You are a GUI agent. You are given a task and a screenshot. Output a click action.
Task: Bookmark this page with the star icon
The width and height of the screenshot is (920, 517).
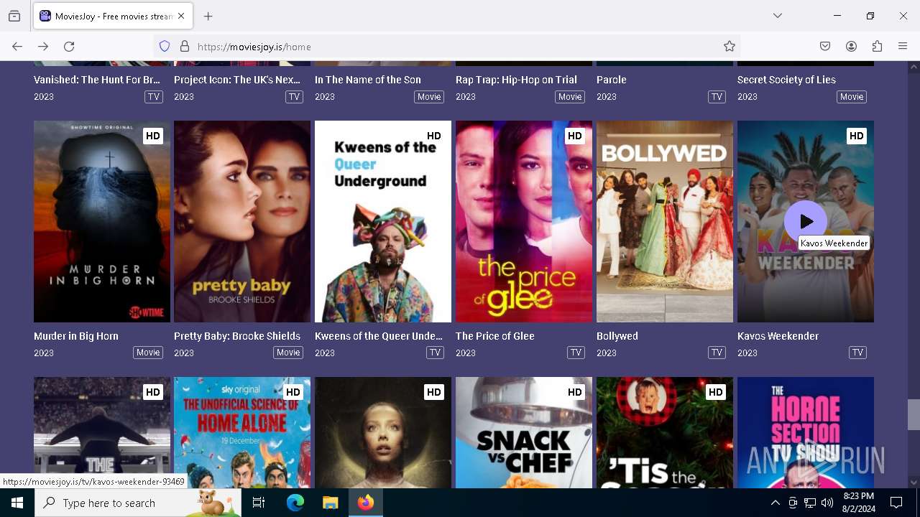(730, 47)
